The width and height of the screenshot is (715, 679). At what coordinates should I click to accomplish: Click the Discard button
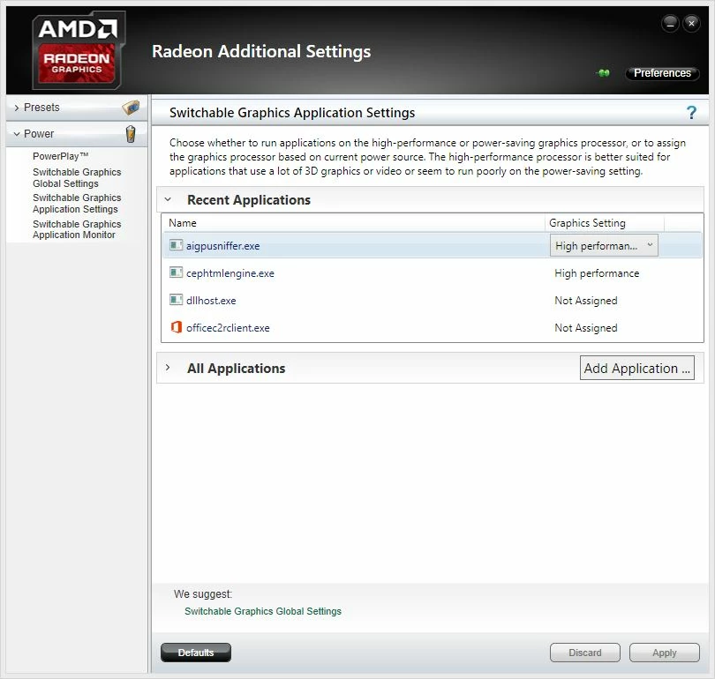click(585, 653)
